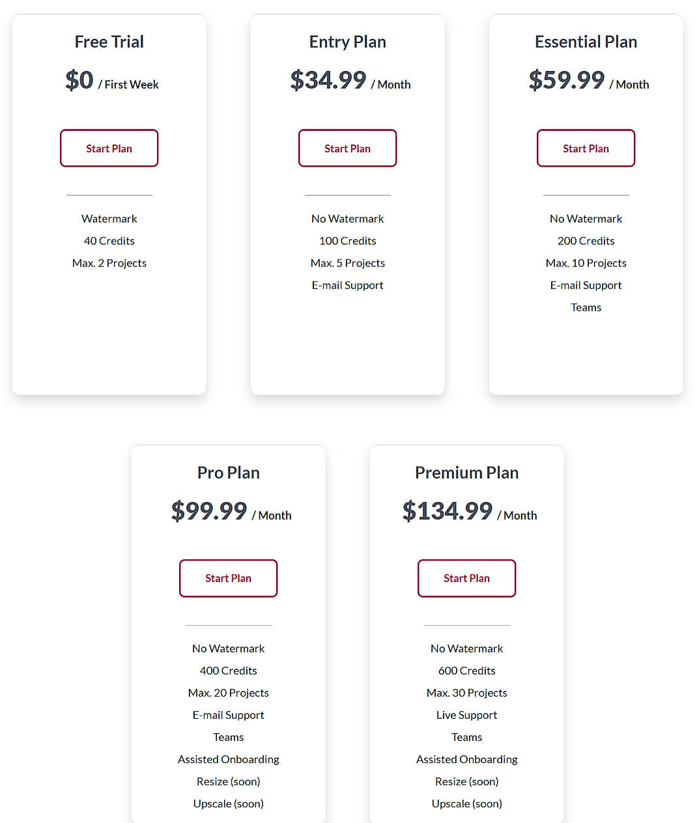
Task: Click Upscale (soon) in Premium Plan
Action: (466, 803)
